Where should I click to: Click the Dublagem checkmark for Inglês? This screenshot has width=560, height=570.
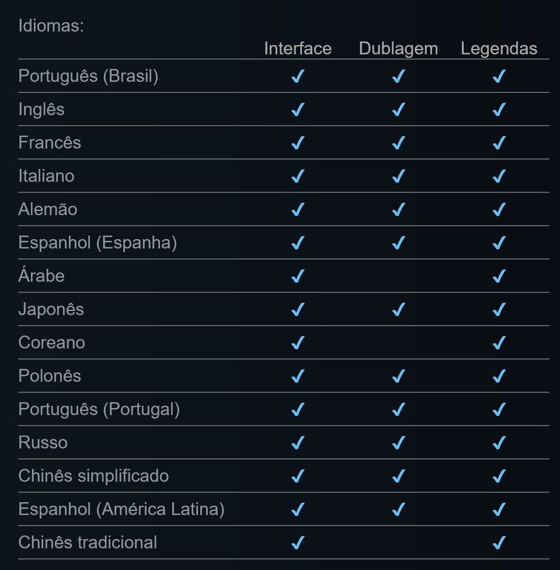[398, 110]
